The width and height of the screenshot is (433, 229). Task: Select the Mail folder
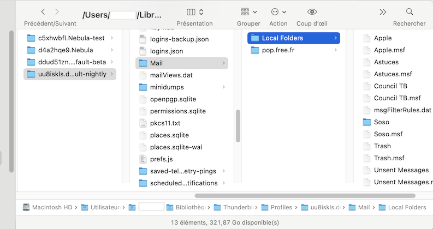pyautogui.click(x=182, y=63)
